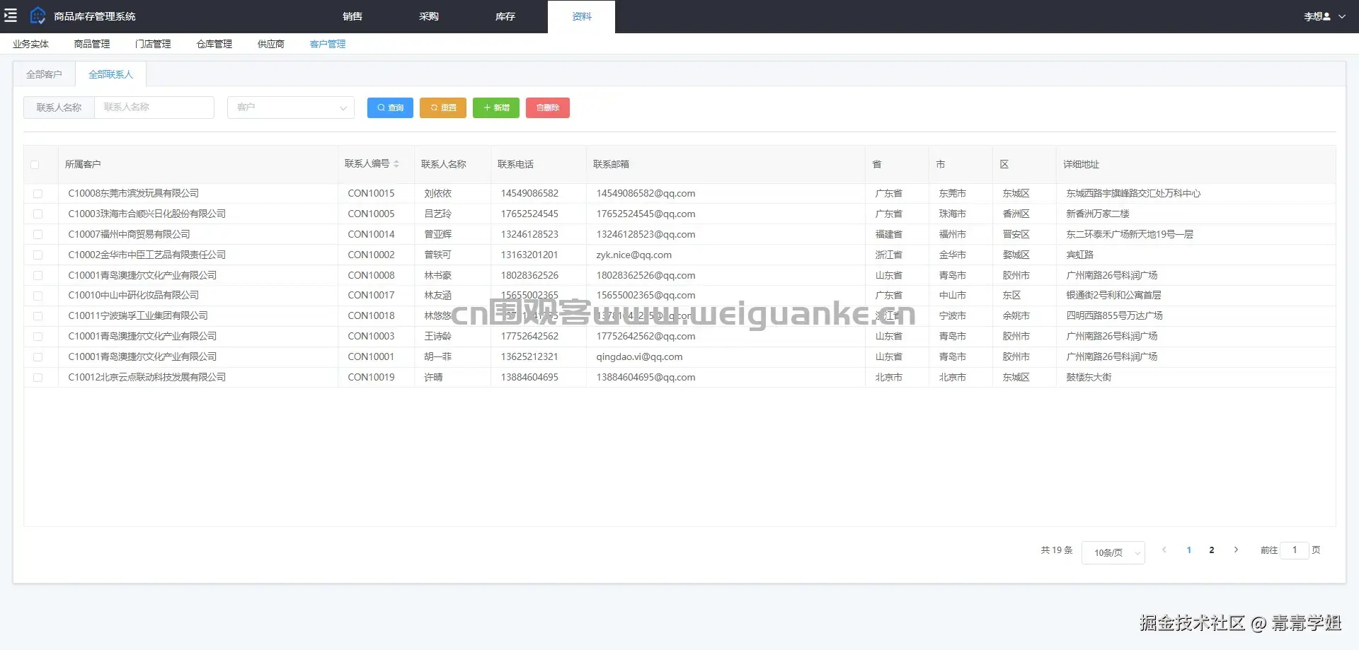Click the contact name 许晴
The height and width of the screenshot is (650, 1359).
433,377
